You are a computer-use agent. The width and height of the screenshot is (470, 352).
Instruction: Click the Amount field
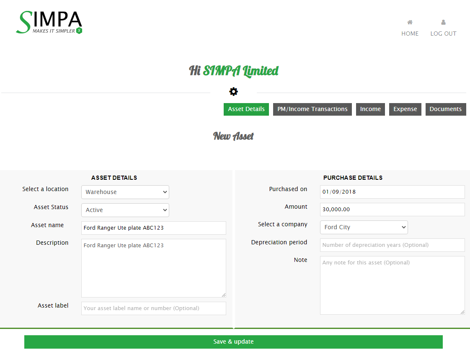point(393,210)
